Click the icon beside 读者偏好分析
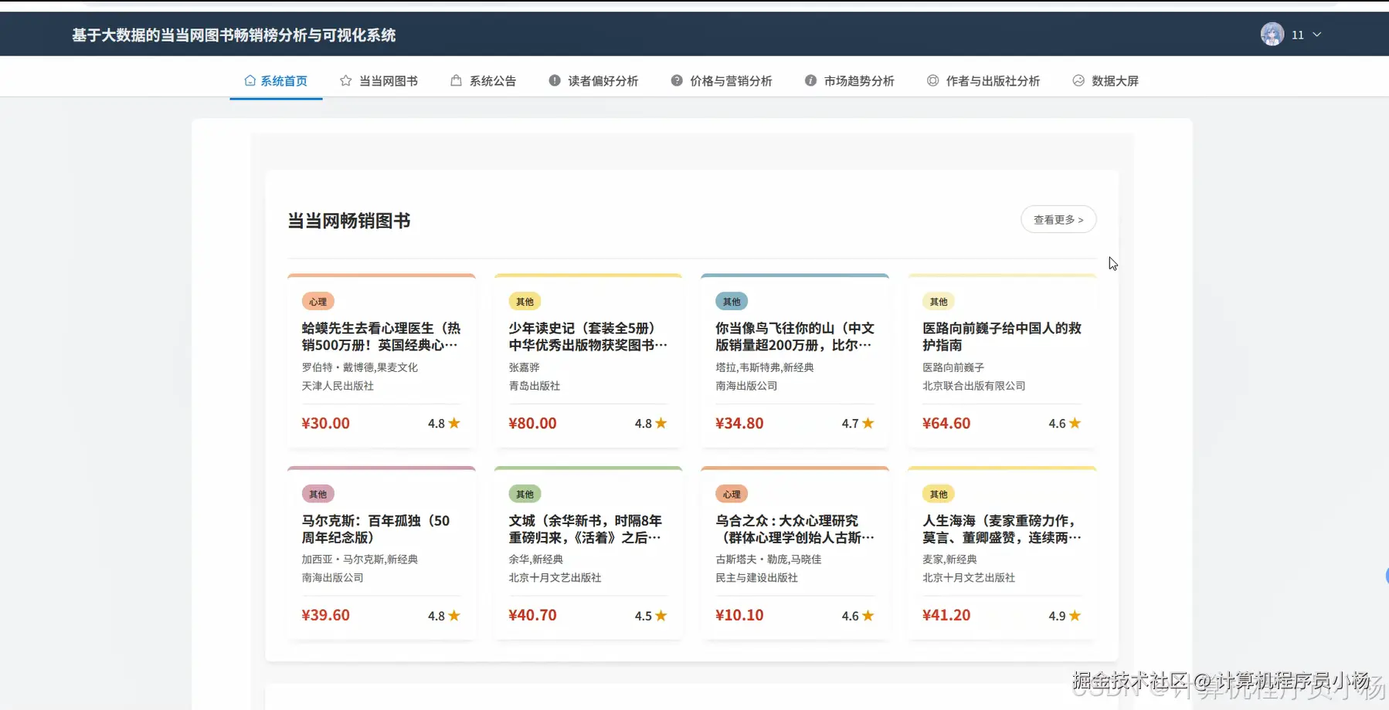This screenshot has width=1389, height=710. [x=555, y=80]
